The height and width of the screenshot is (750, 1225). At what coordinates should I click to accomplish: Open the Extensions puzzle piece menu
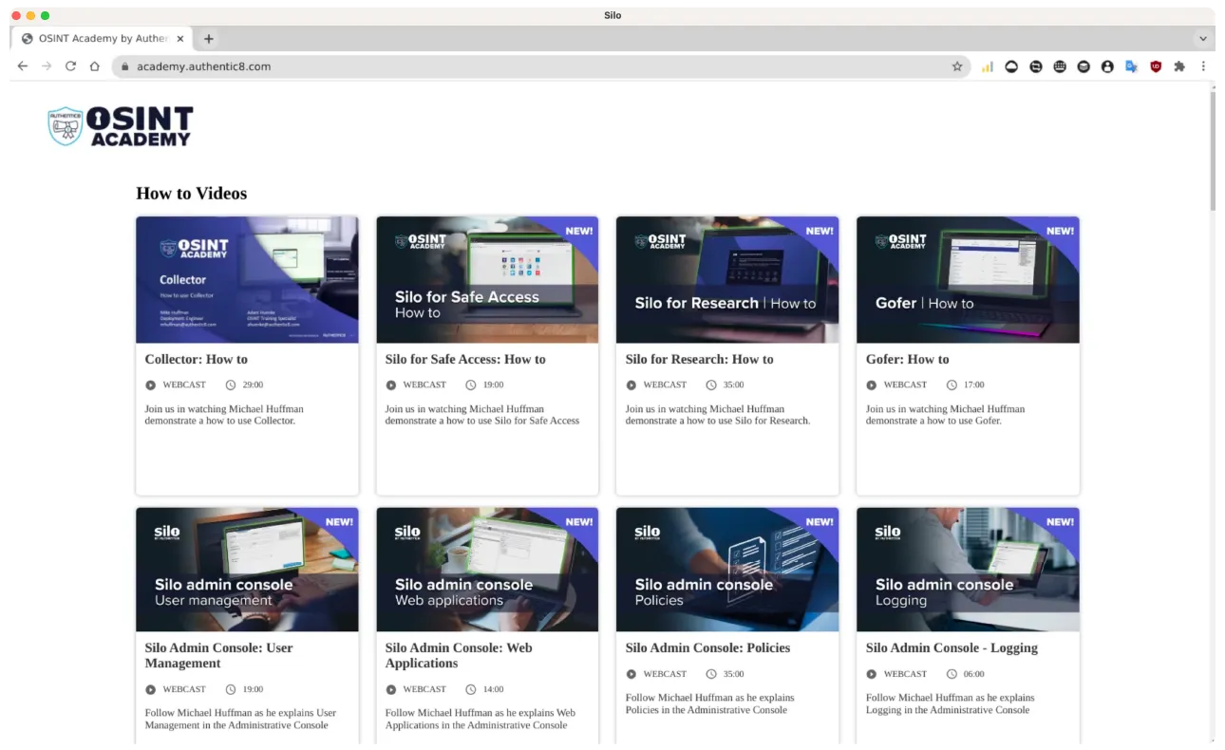[x=1179, y=66]
